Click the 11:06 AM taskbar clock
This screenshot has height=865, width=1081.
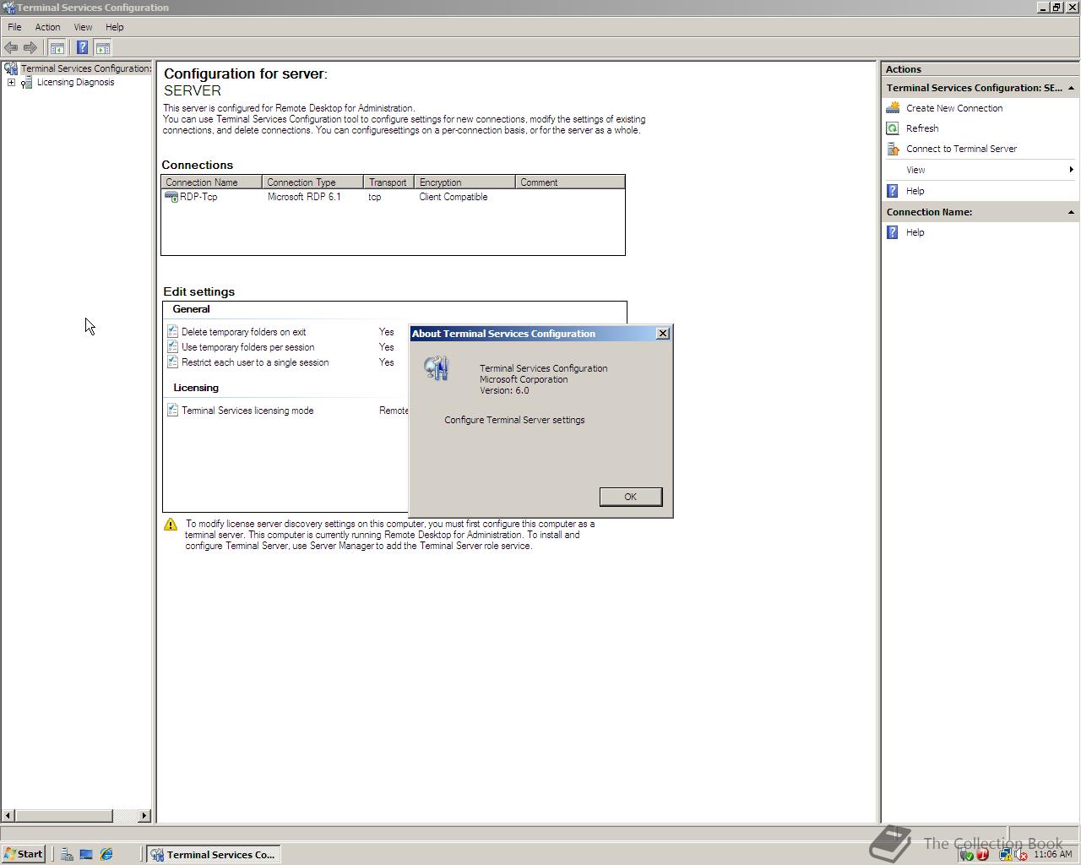coord(1052,855)
